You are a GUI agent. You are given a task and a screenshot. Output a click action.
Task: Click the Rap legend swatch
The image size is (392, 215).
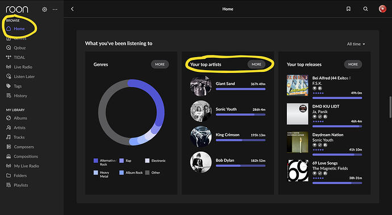122,161
